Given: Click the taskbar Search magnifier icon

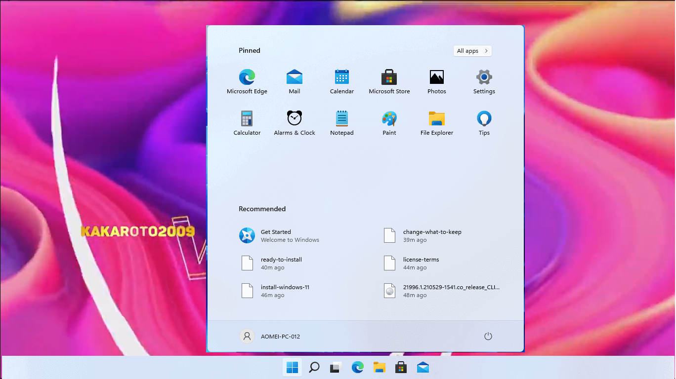Looking at the screenshot, I should pyautogui.click(x=314, y=368).
